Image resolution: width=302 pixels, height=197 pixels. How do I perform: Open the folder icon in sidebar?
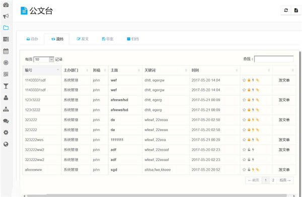point(6,28)
